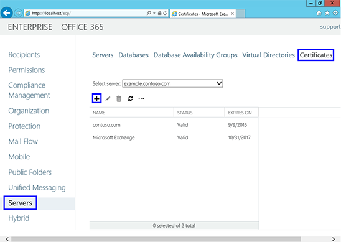Open Hybrid in the sidebar

19,218
